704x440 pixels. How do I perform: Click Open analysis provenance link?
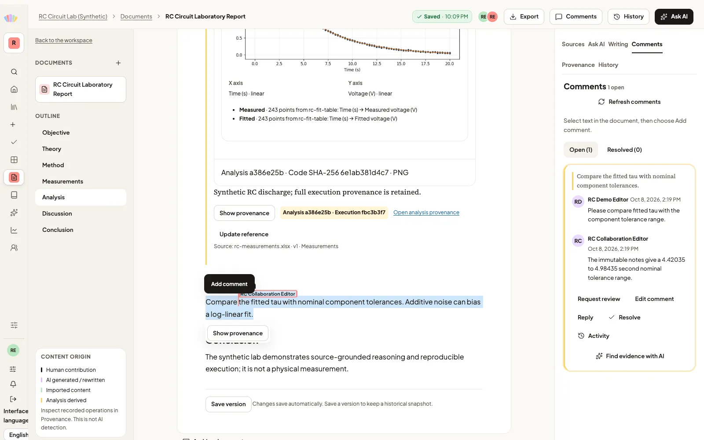click(x=426, y=213)
